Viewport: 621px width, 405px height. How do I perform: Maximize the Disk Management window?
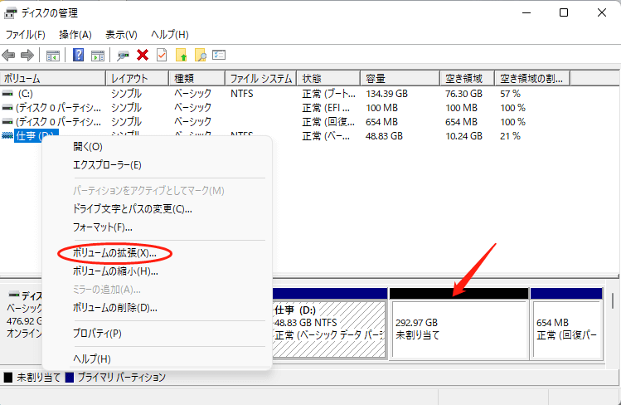click(564, 12)
